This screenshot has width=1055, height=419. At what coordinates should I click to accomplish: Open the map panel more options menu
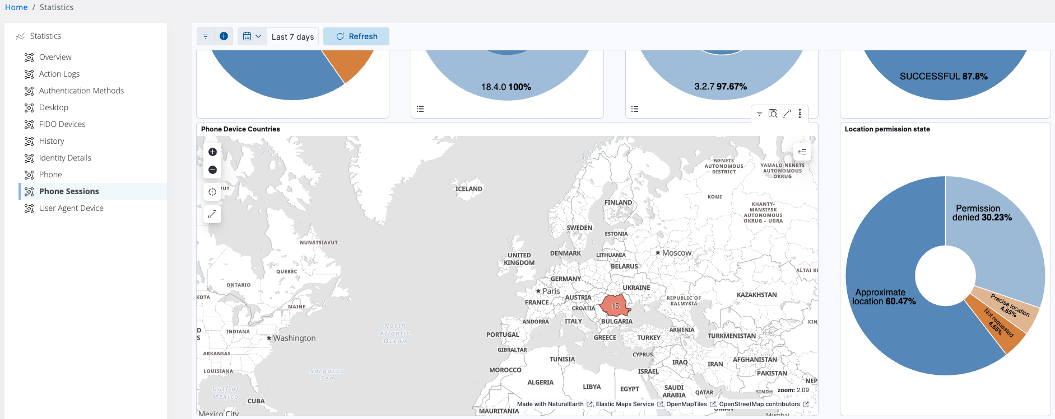tap(800, 114)
